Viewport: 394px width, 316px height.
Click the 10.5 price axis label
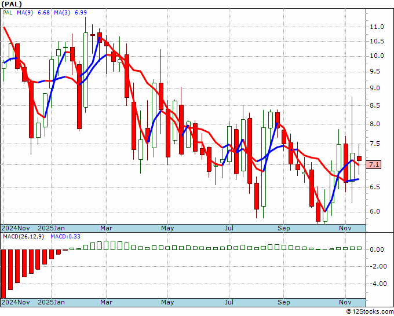pos(377,42)
